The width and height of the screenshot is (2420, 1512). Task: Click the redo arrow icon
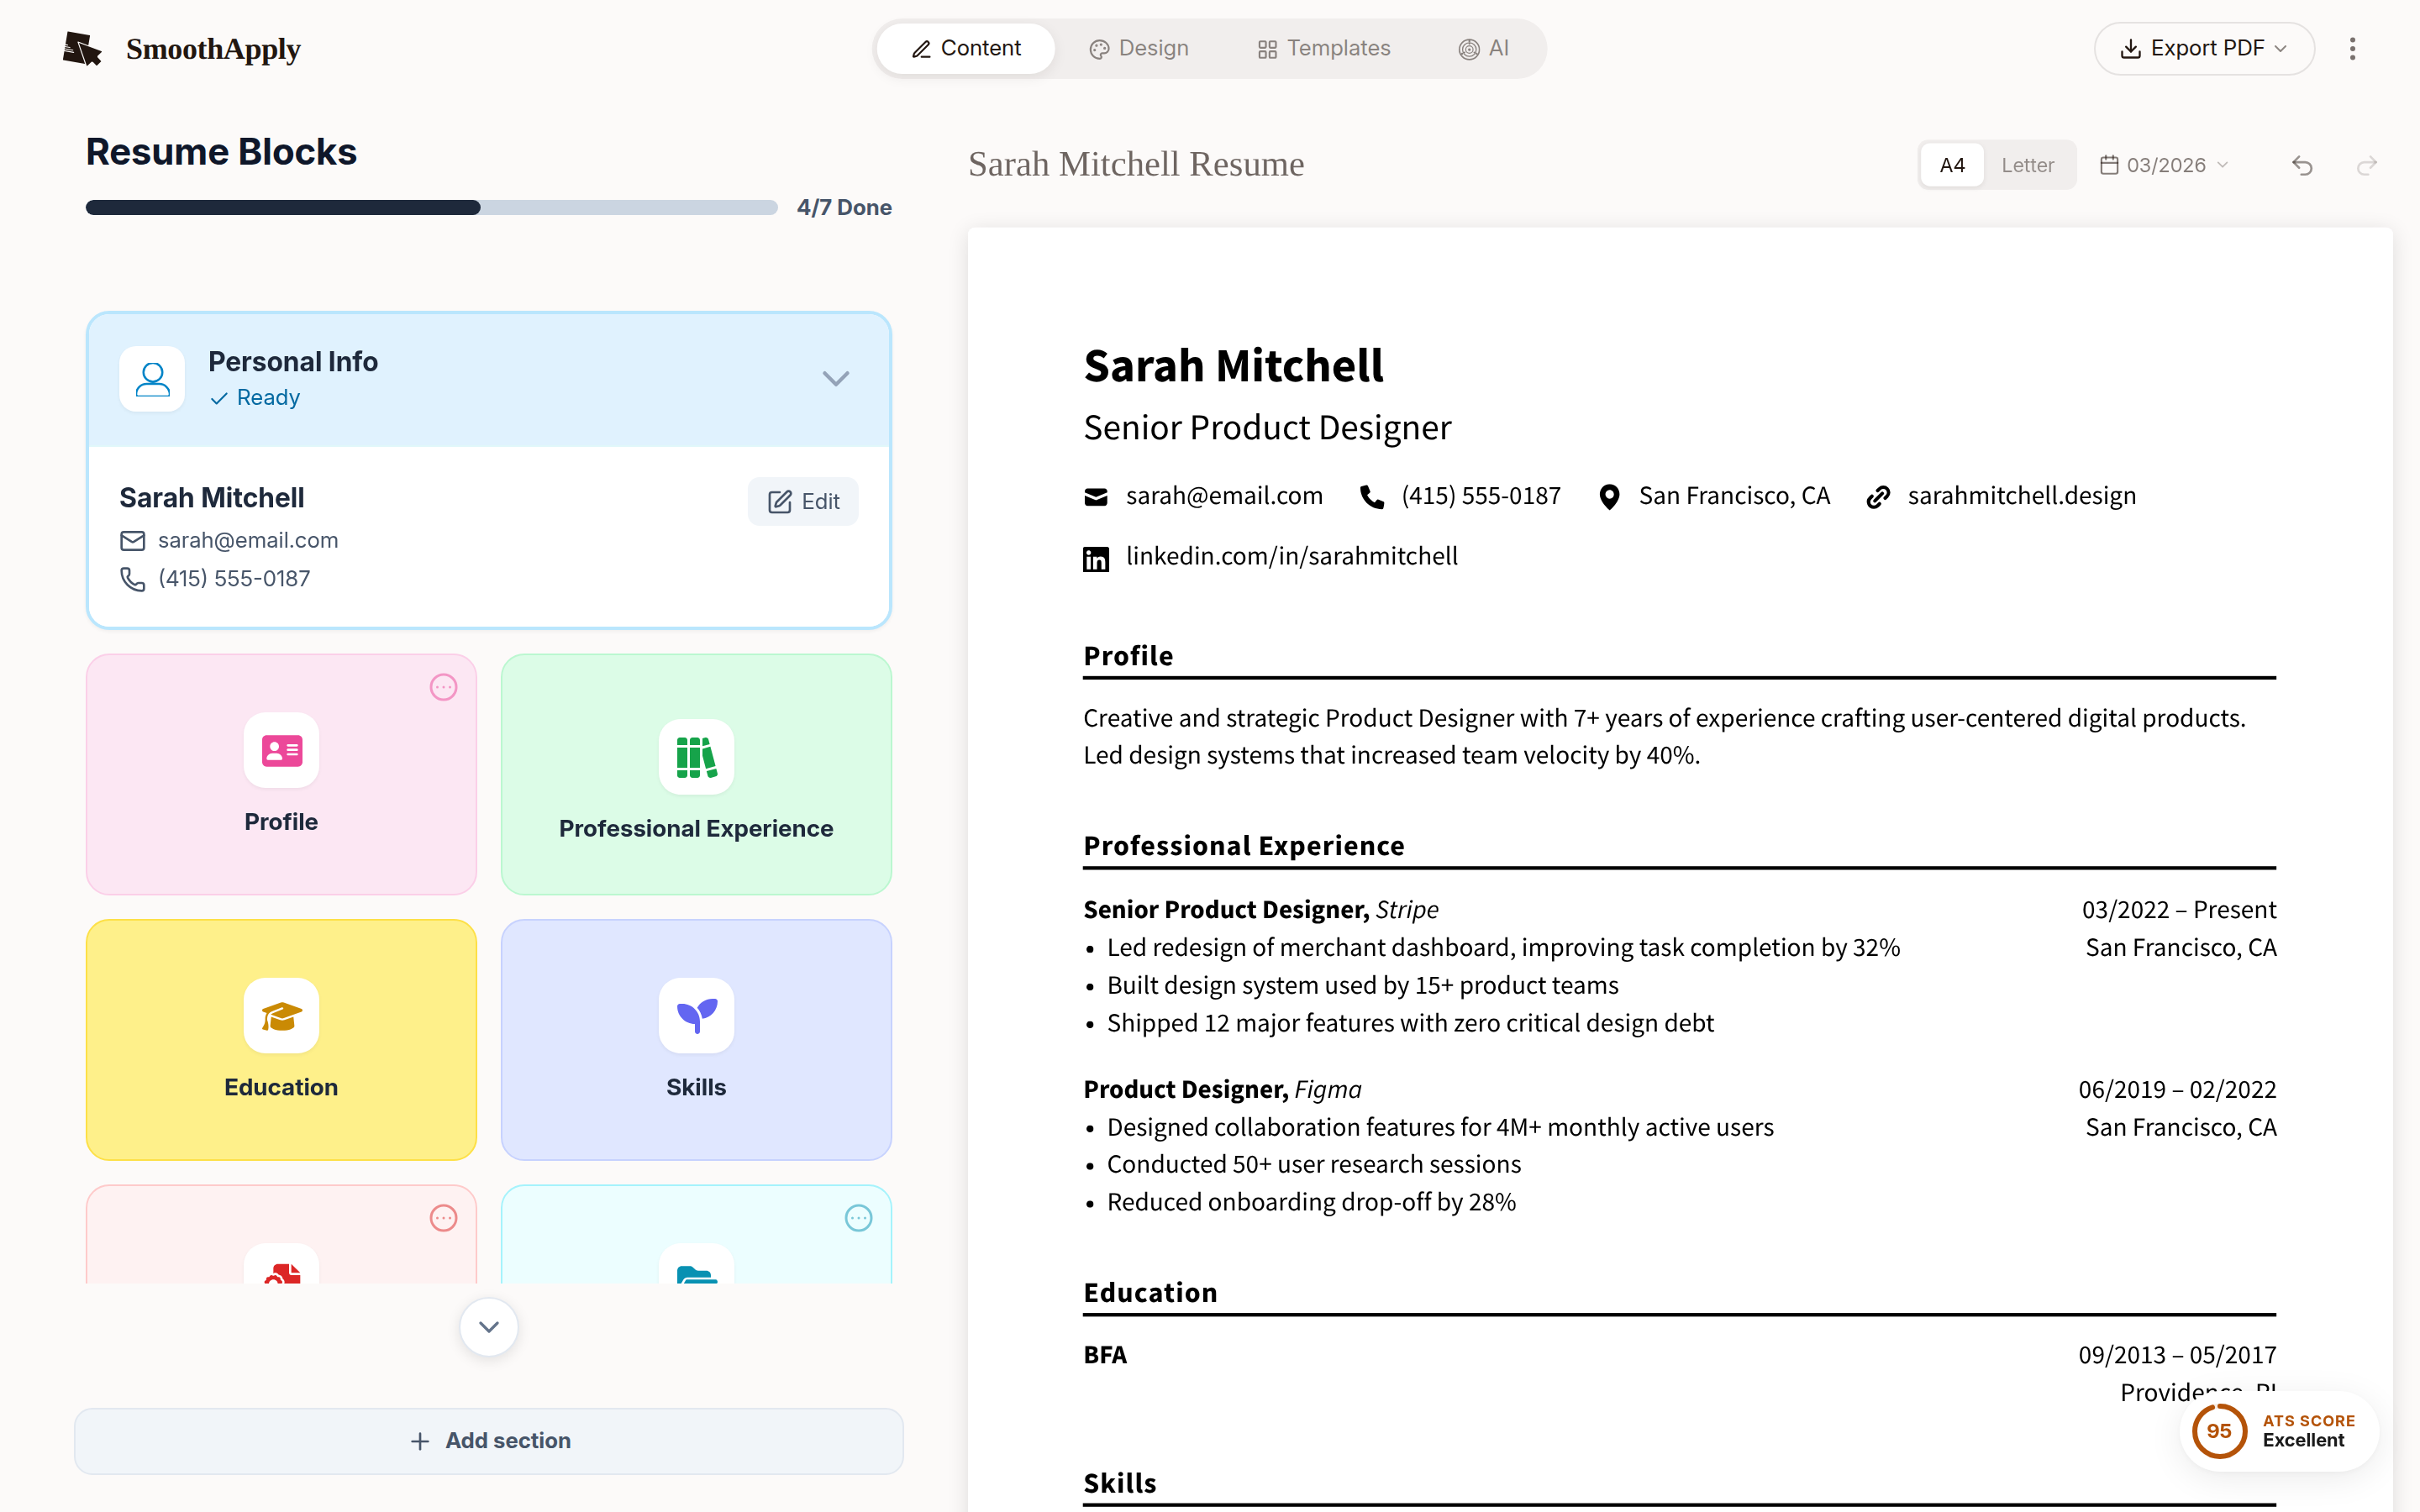point(2366,165)
